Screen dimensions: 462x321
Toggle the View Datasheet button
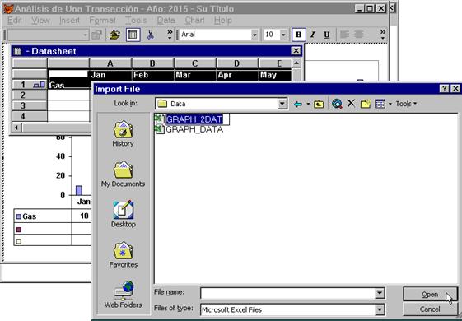coord(133,35)
